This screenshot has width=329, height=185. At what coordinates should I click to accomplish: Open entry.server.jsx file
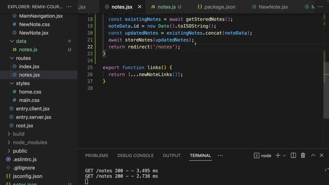click(x=33, y=117)
